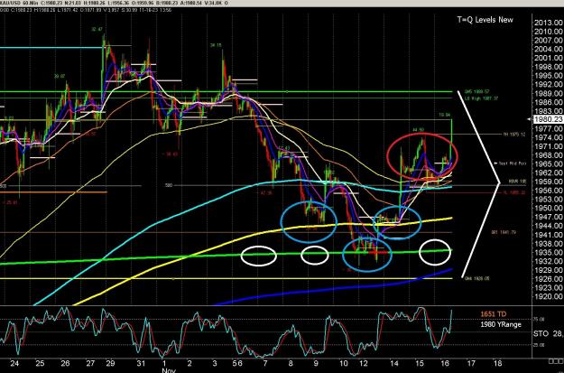This screenshot has height=373, width=564.
Task: Click 1932.00 on the price axis
Action: point(549,261)
